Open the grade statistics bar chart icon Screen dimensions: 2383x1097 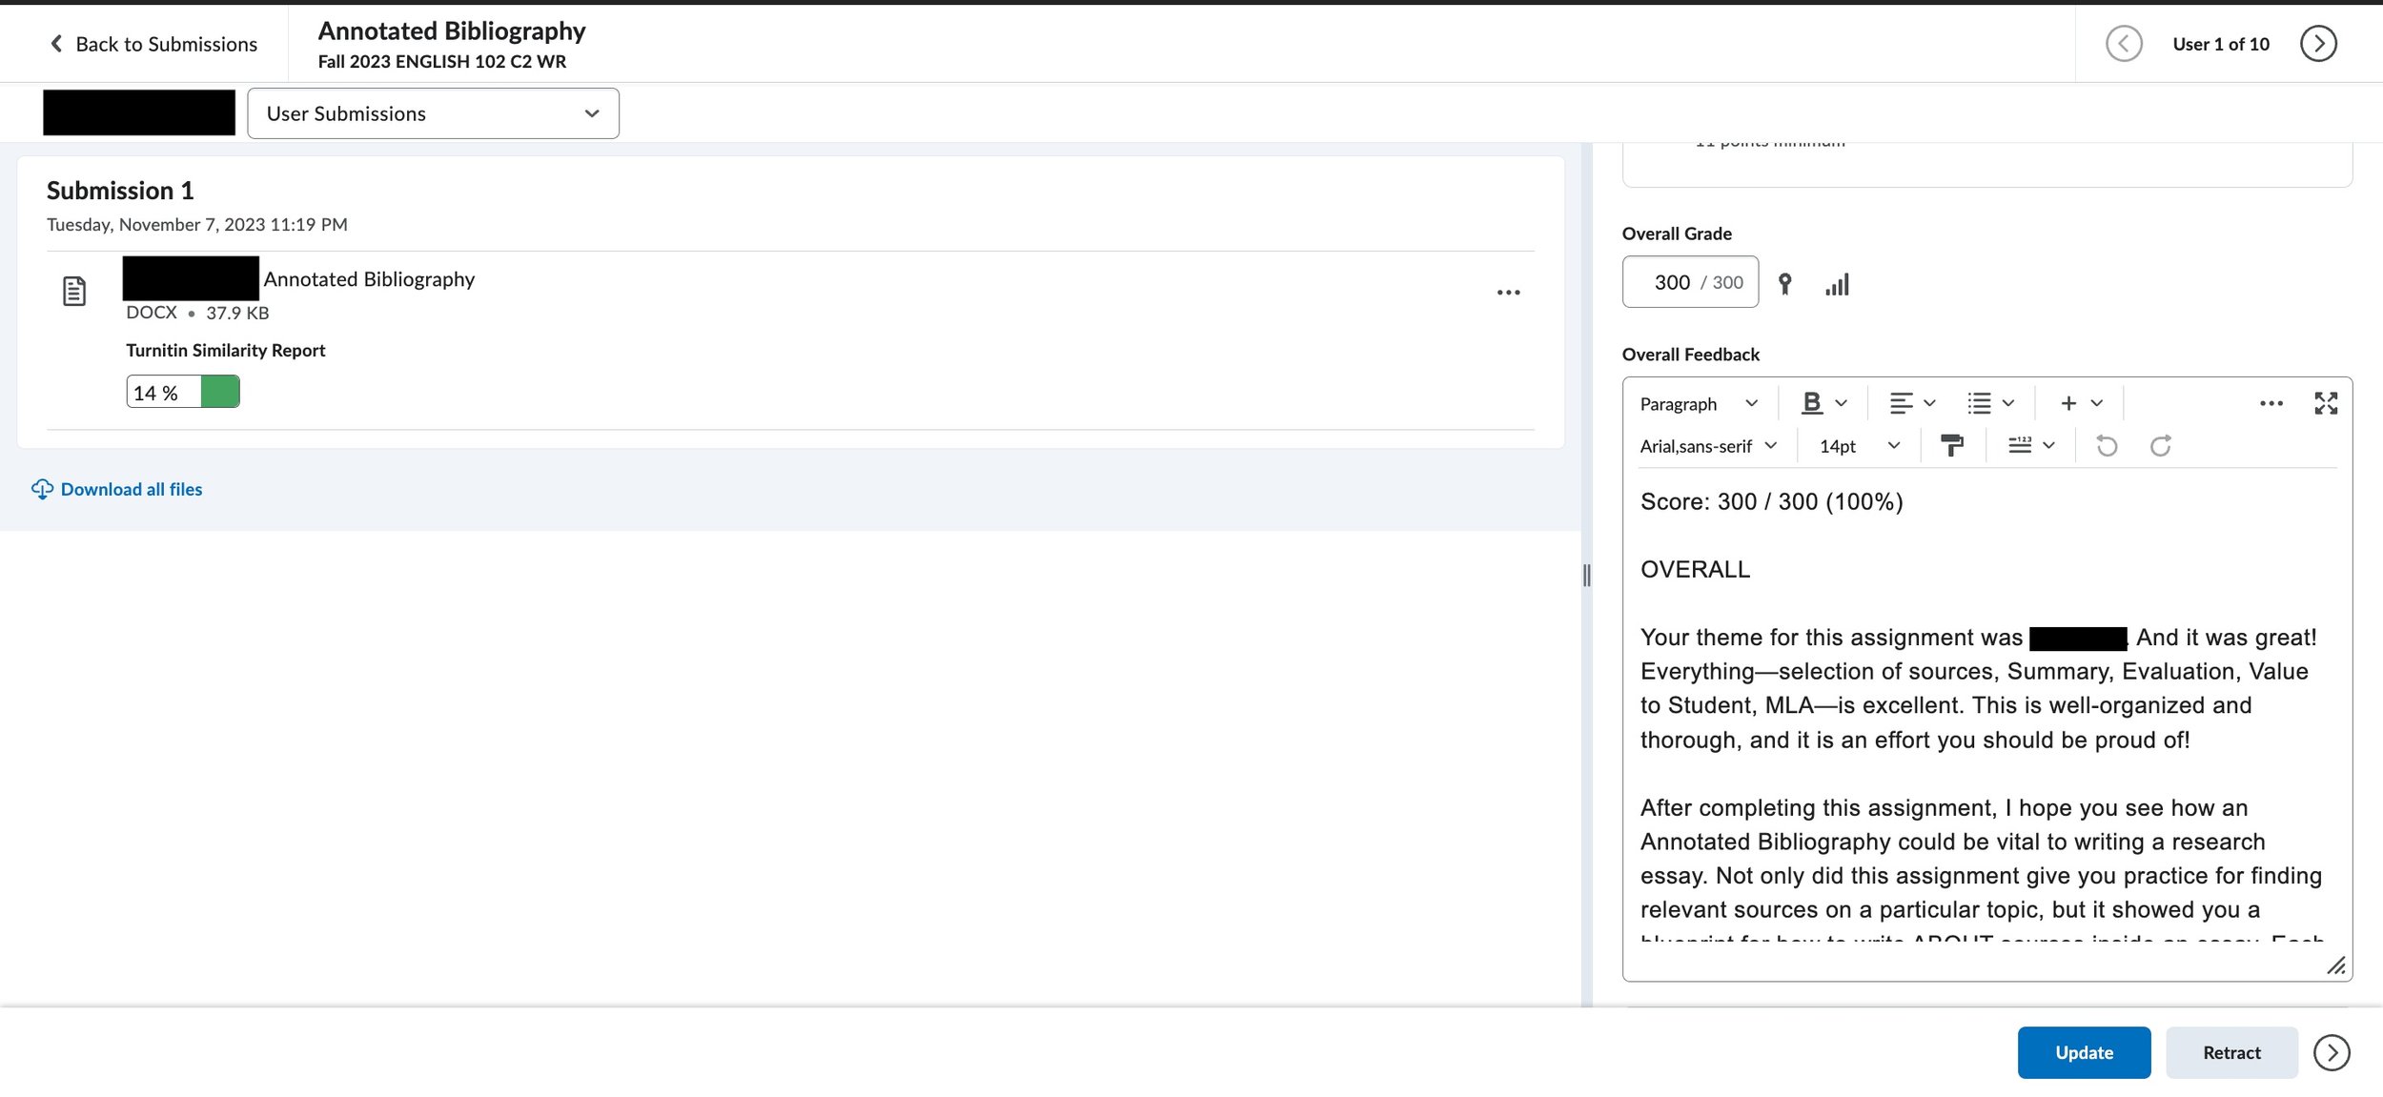click(1837, 284)
